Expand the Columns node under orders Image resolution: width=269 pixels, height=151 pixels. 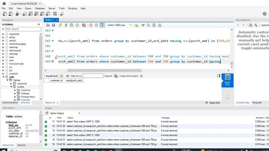coord(15,90)
